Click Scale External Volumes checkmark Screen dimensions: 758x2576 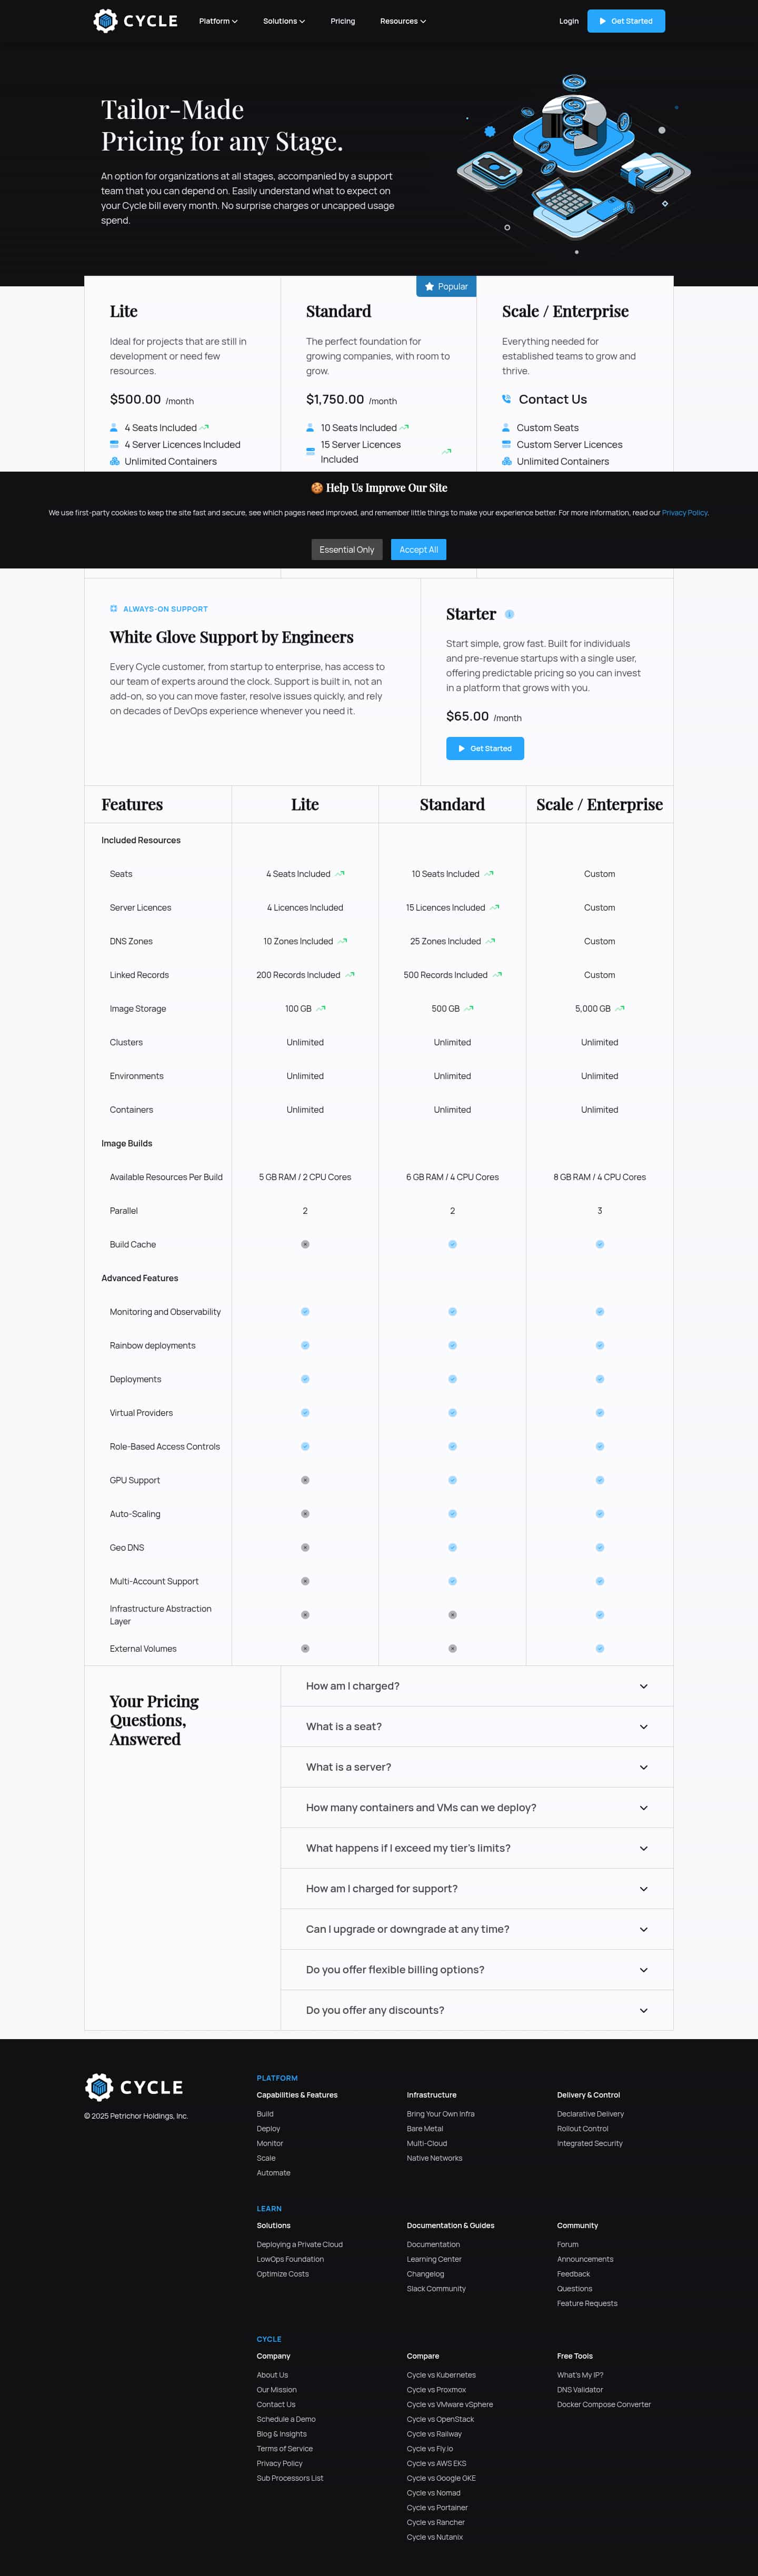(600, 1649)
